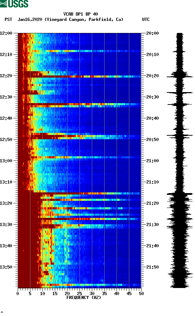
Task: Click the 'FREQUENCY (HZ)' axis title
Action: (x=84, y=298)
